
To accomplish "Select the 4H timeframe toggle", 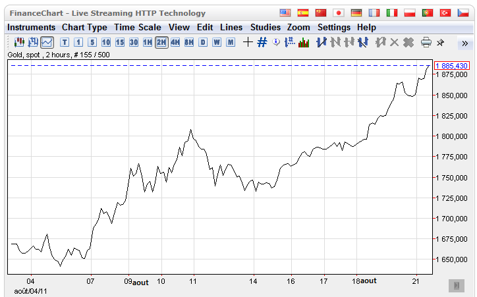I will [x=175, y=42].
